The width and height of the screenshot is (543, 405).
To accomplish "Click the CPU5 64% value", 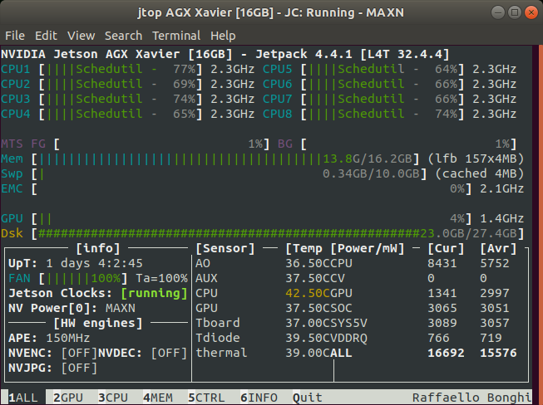I will (x=446, y=69).
